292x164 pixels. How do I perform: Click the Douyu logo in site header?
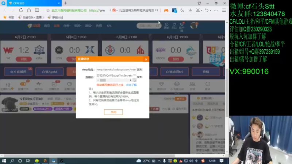(34, 26)
